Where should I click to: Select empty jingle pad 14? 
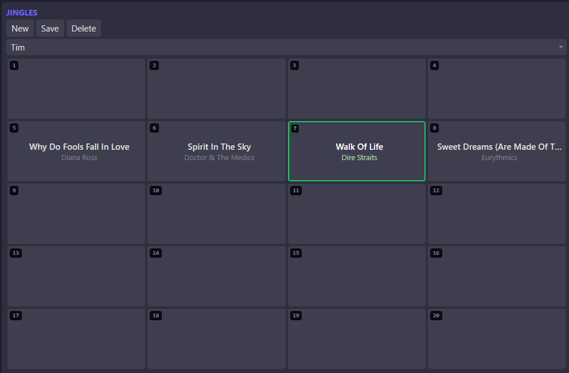point(216,277)
